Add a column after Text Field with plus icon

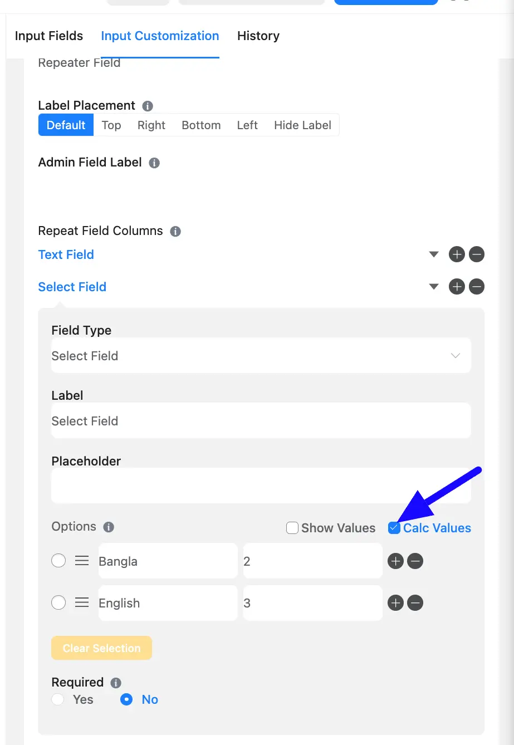(457, 255)
